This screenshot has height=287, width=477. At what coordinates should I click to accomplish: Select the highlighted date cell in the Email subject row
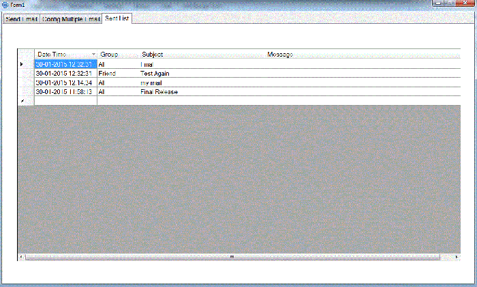65,64
